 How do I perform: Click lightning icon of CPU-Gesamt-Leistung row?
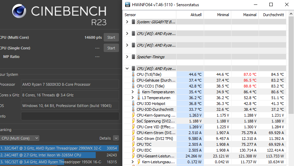pyautogui.click(x=133, y=156)
